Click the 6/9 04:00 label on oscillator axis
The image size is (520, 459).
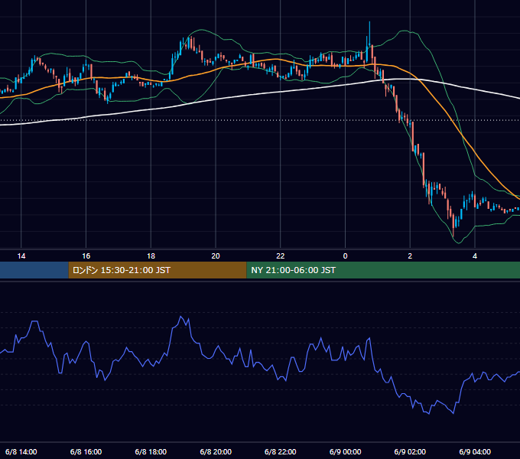pos(475,451)
